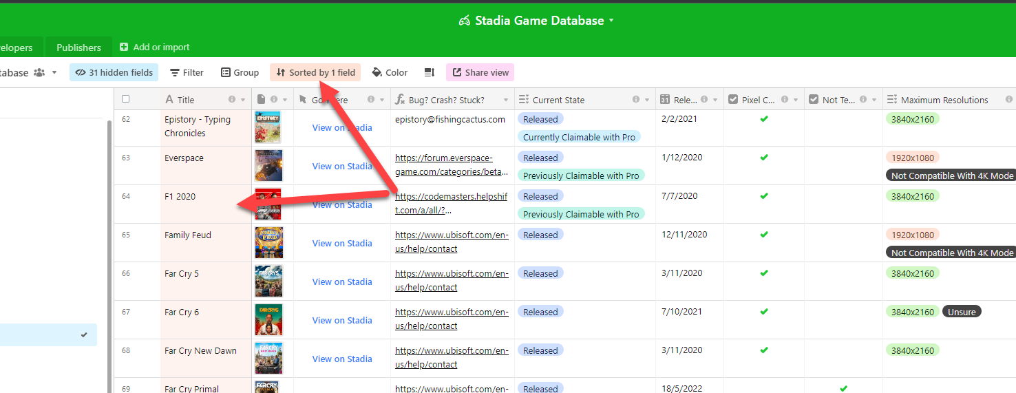Click the formula fx icon of Bug? Crash? Stuck?

pyautogui.click(x=400, y=99)
